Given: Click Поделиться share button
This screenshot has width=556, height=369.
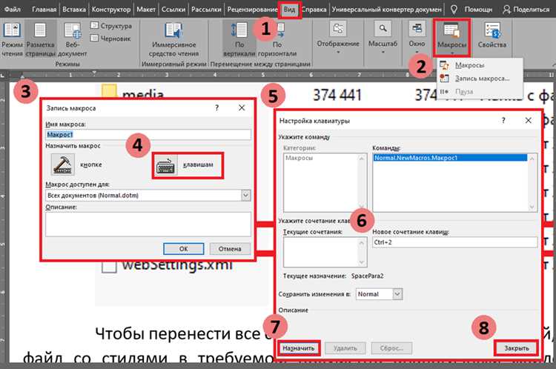Looking at the screenshot, I should (526, 10).
